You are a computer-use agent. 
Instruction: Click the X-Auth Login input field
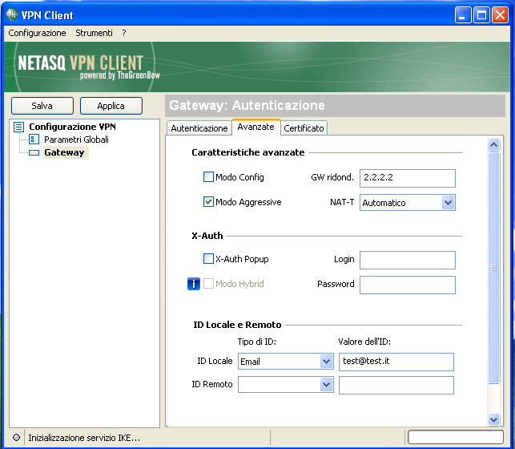tap(407, 260)
